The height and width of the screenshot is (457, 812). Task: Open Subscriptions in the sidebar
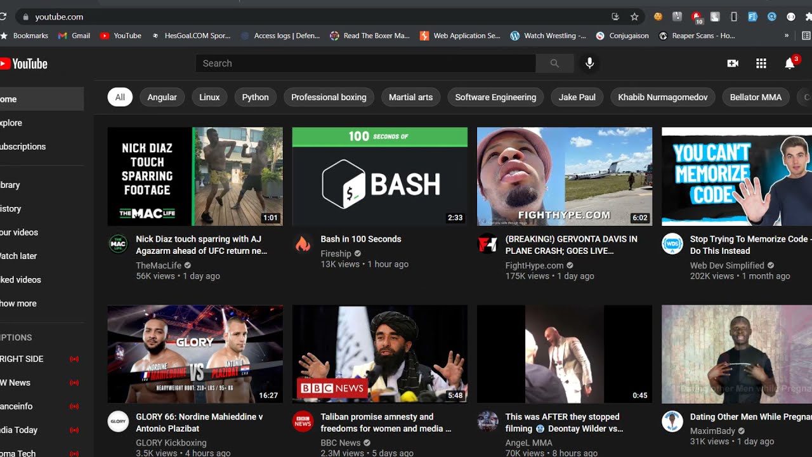click(41, 147)
